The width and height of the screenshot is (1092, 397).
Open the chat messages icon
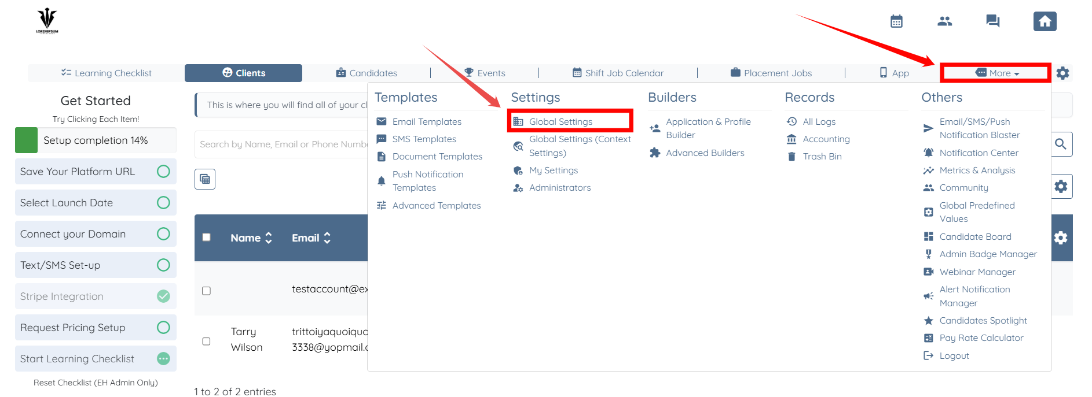(x=992, y=21)
